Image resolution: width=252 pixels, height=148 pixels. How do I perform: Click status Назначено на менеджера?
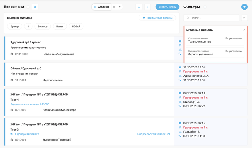tap(59, 110)
